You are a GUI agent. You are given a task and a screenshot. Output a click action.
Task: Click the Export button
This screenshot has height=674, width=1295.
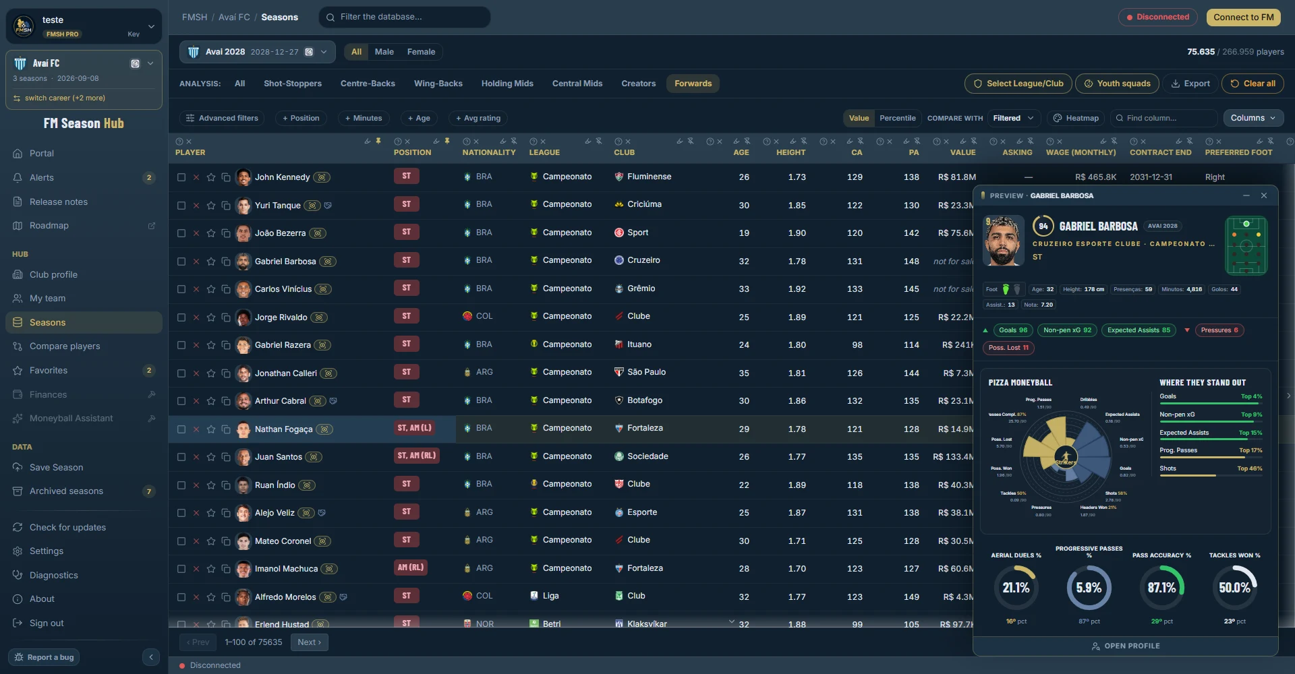[x=1190, y=84]
